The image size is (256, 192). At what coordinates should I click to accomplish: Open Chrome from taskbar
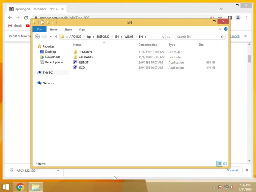[x=20, y=187]
